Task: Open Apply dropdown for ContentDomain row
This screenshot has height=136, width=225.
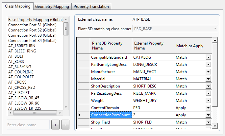Action: [208, 108]
